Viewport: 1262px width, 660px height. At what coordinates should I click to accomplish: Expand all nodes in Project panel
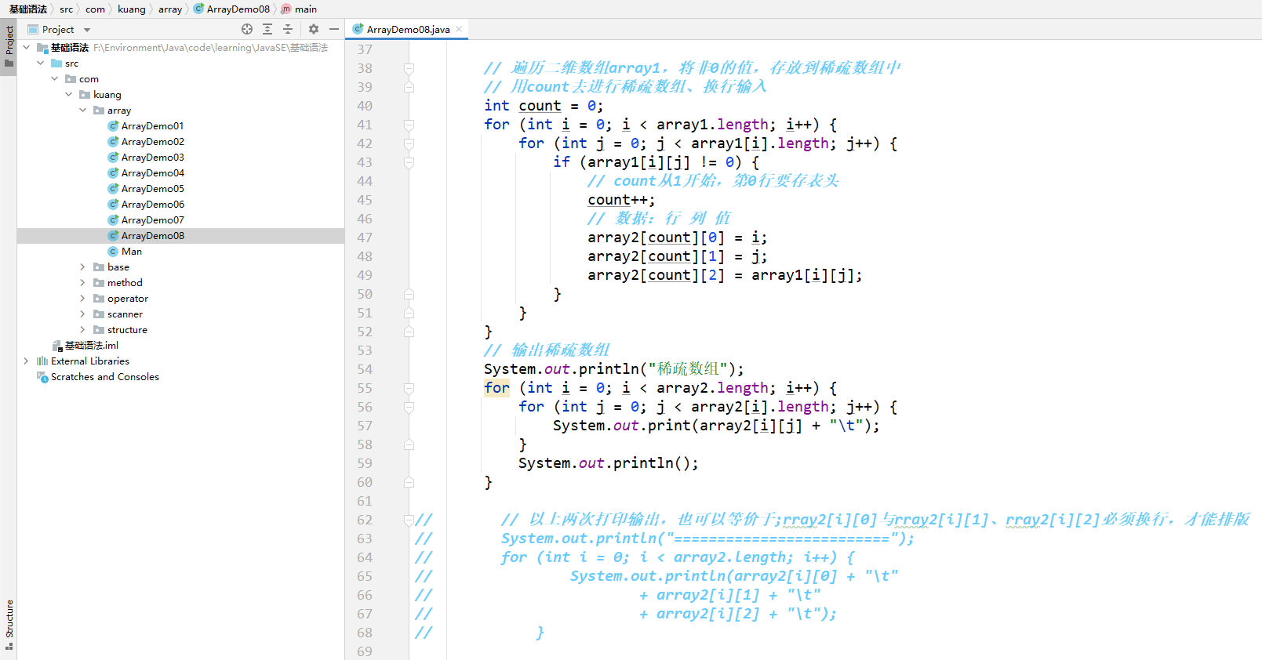point(267,29)
